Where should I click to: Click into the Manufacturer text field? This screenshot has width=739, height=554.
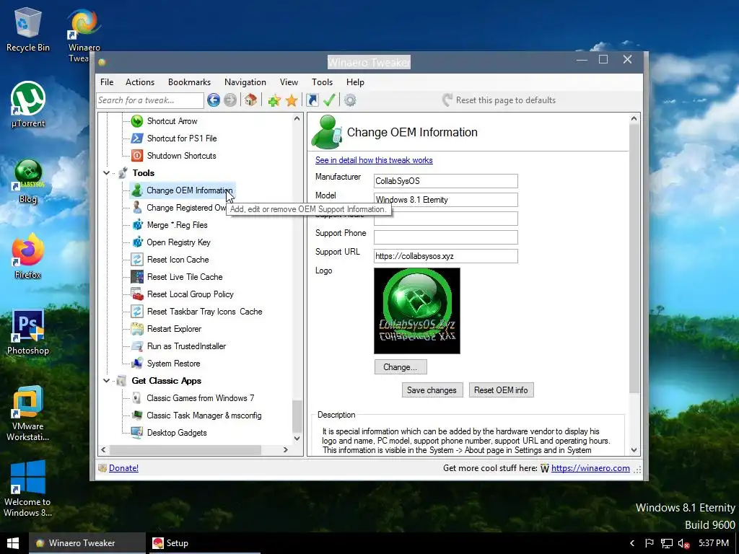[446, 181]
